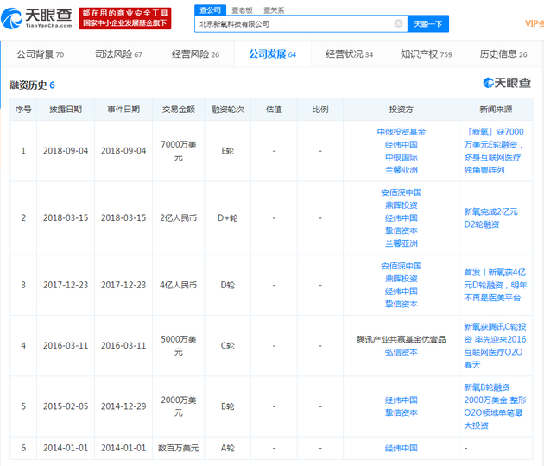Click the 天眼一下 search button
This screenshot has width=544, height=466.
coord(427,24)
